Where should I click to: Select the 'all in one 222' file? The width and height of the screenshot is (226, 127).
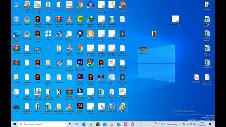coord(175,20)
